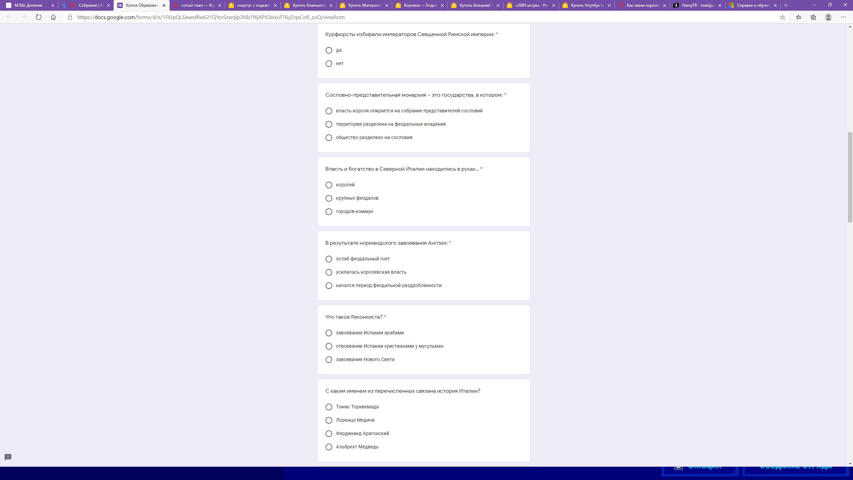This screenshot has width=853, height=480.
Task: Open user profile avatar
Action: (x=828, y=17)
